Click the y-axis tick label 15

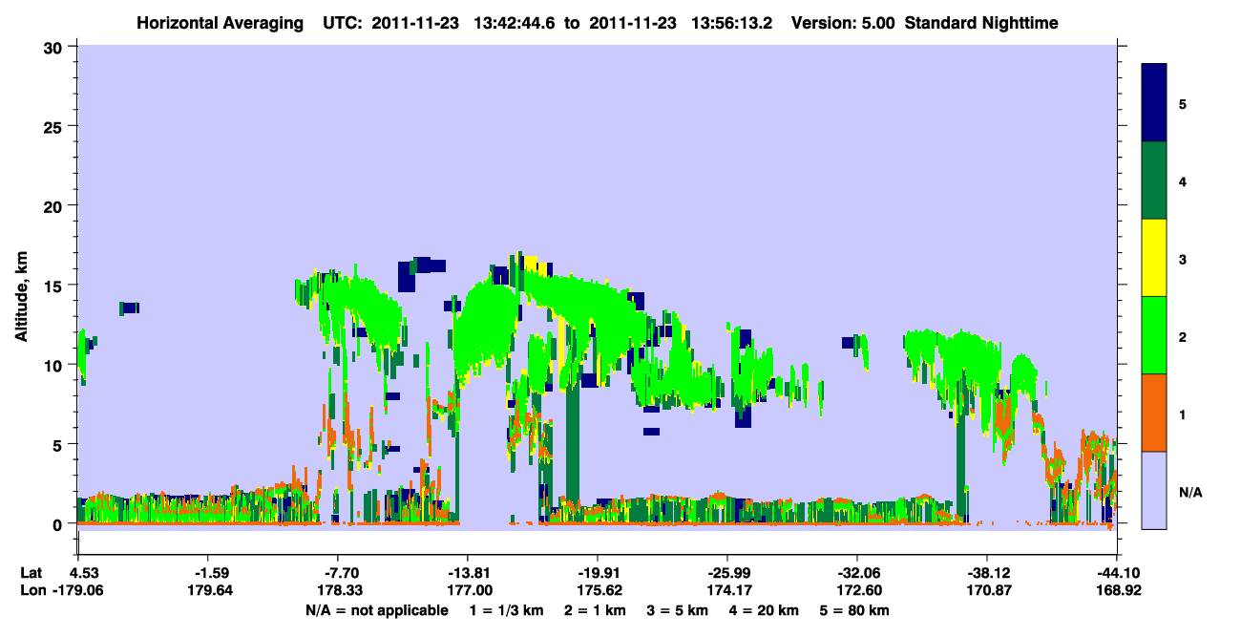pos(55,286)
